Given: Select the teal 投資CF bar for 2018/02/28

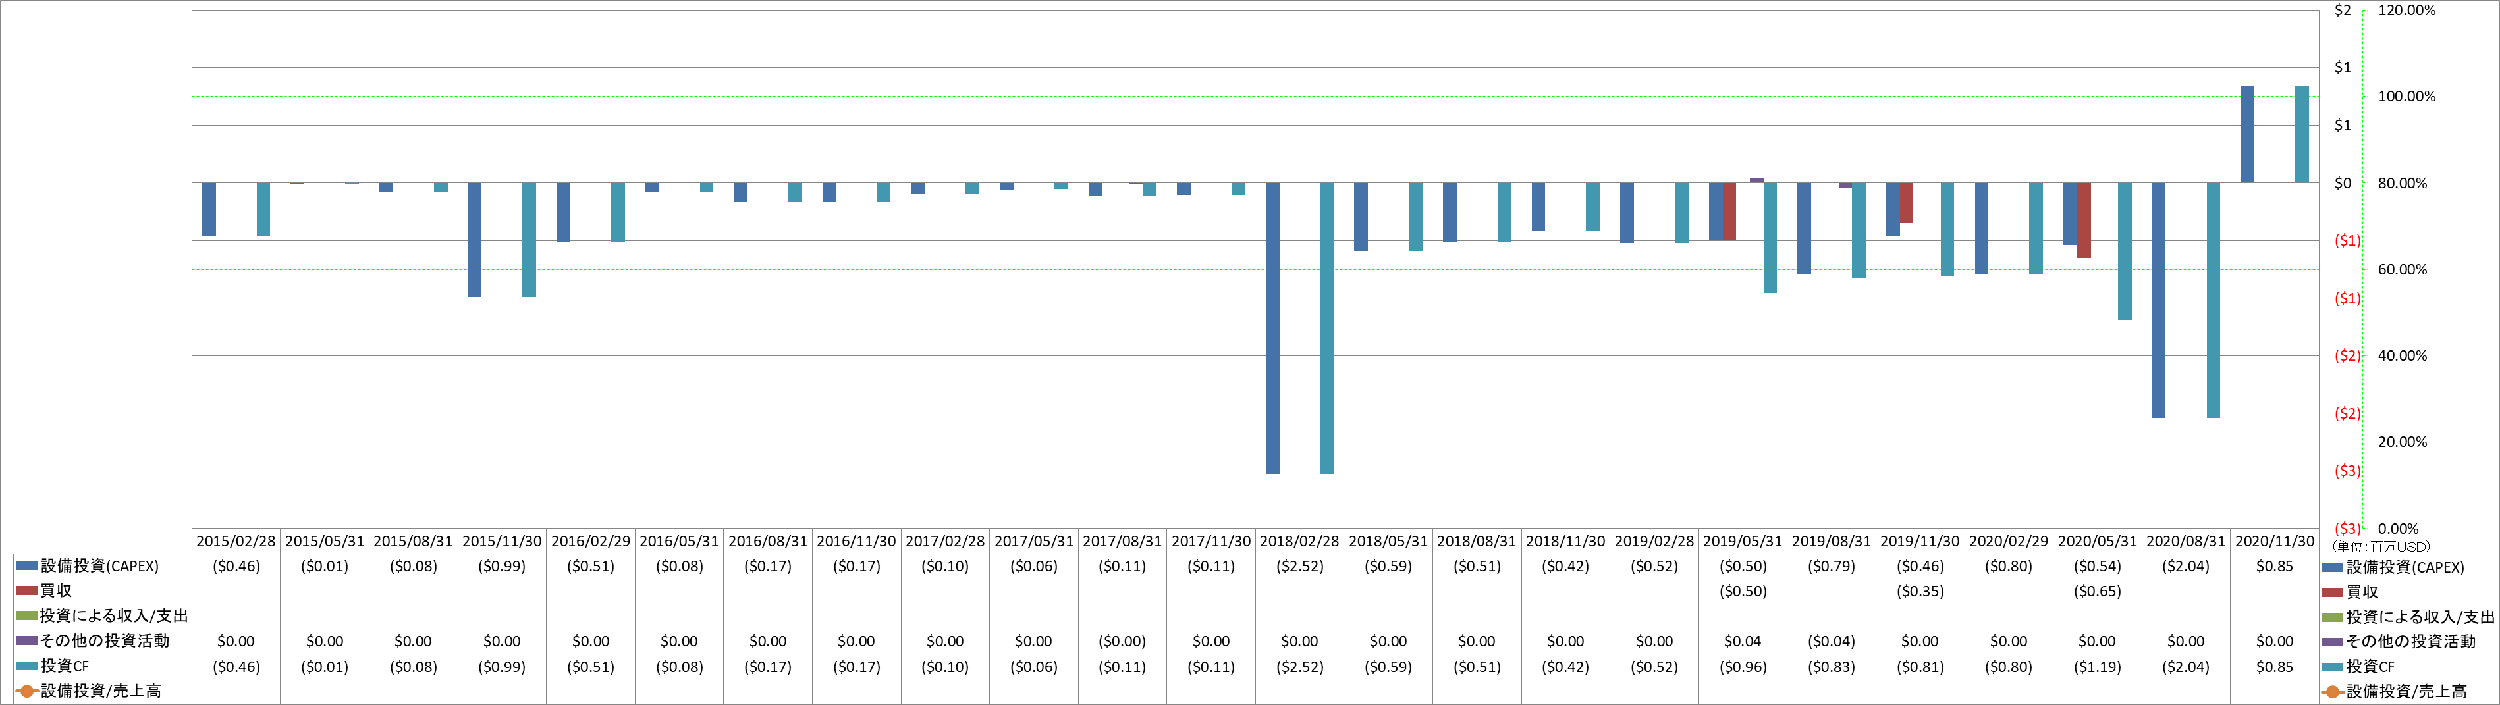Looking at the screenshot, I should pos(1326,328).
